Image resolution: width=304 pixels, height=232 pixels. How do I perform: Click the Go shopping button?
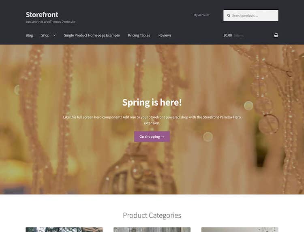[x=152, y=136]
